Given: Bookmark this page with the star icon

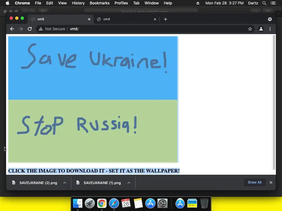Looking at the screenshot, I should pyautogui.click(x=250, y=29).
